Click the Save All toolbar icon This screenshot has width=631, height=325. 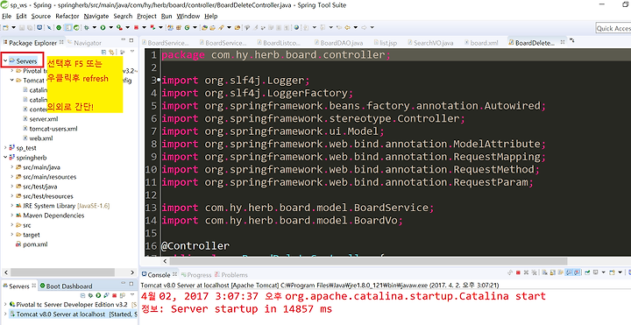[30, 27]
